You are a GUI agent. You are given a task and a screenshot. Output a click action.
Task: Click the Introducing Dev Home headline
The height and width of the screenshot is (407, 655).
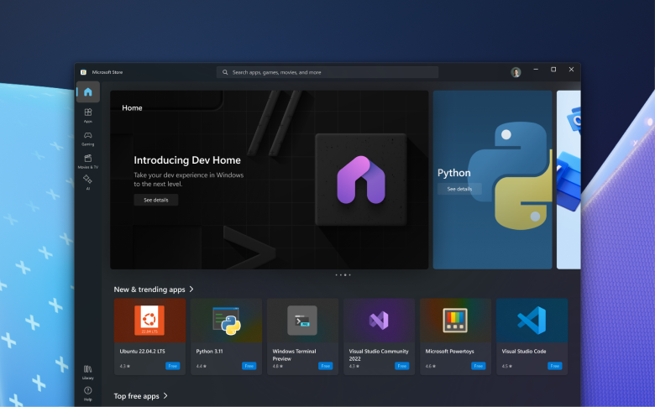[187, 160]
